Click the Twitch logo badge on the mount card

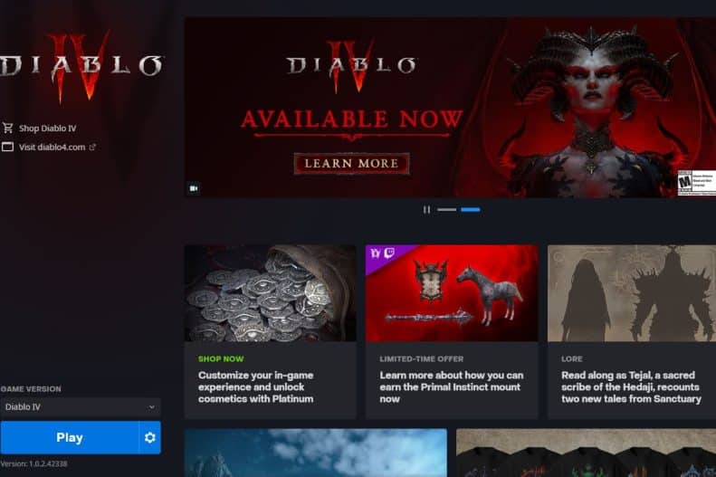coord(389,253)
